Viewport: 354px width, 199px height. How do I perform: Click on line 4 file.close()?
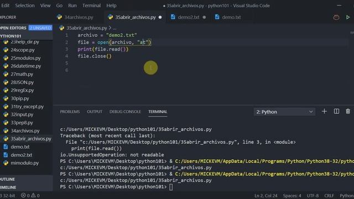95,56
